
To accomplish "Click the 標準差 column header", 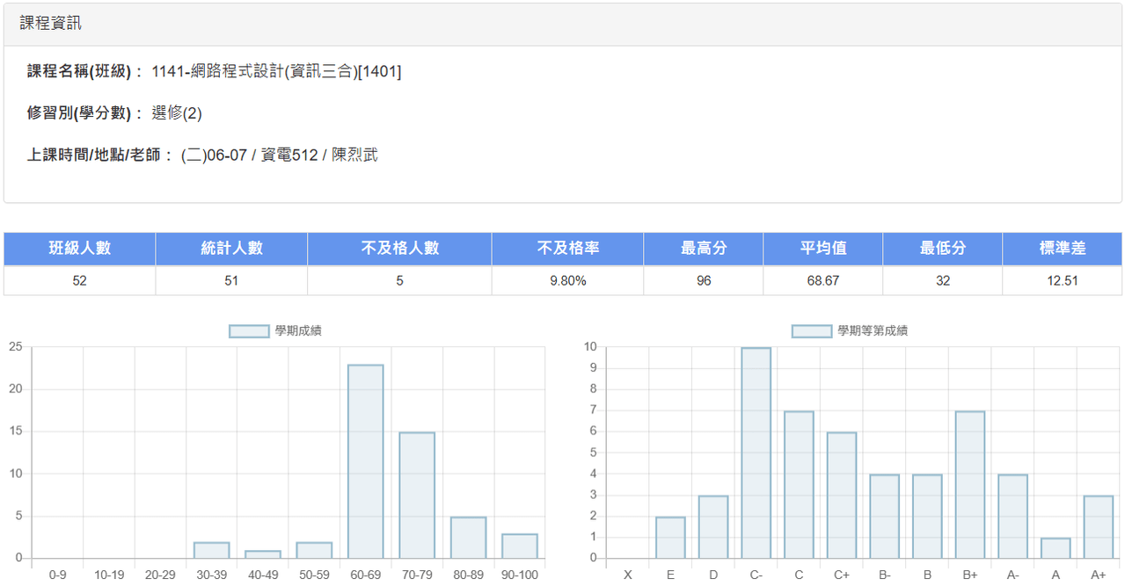I will 1062,249.
